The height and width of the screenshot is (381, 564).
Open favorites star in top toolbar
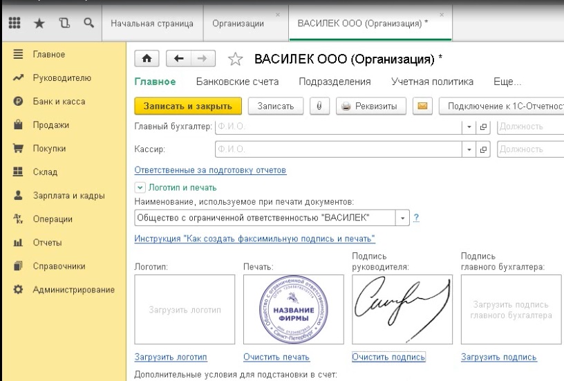(x=39, y=24)
